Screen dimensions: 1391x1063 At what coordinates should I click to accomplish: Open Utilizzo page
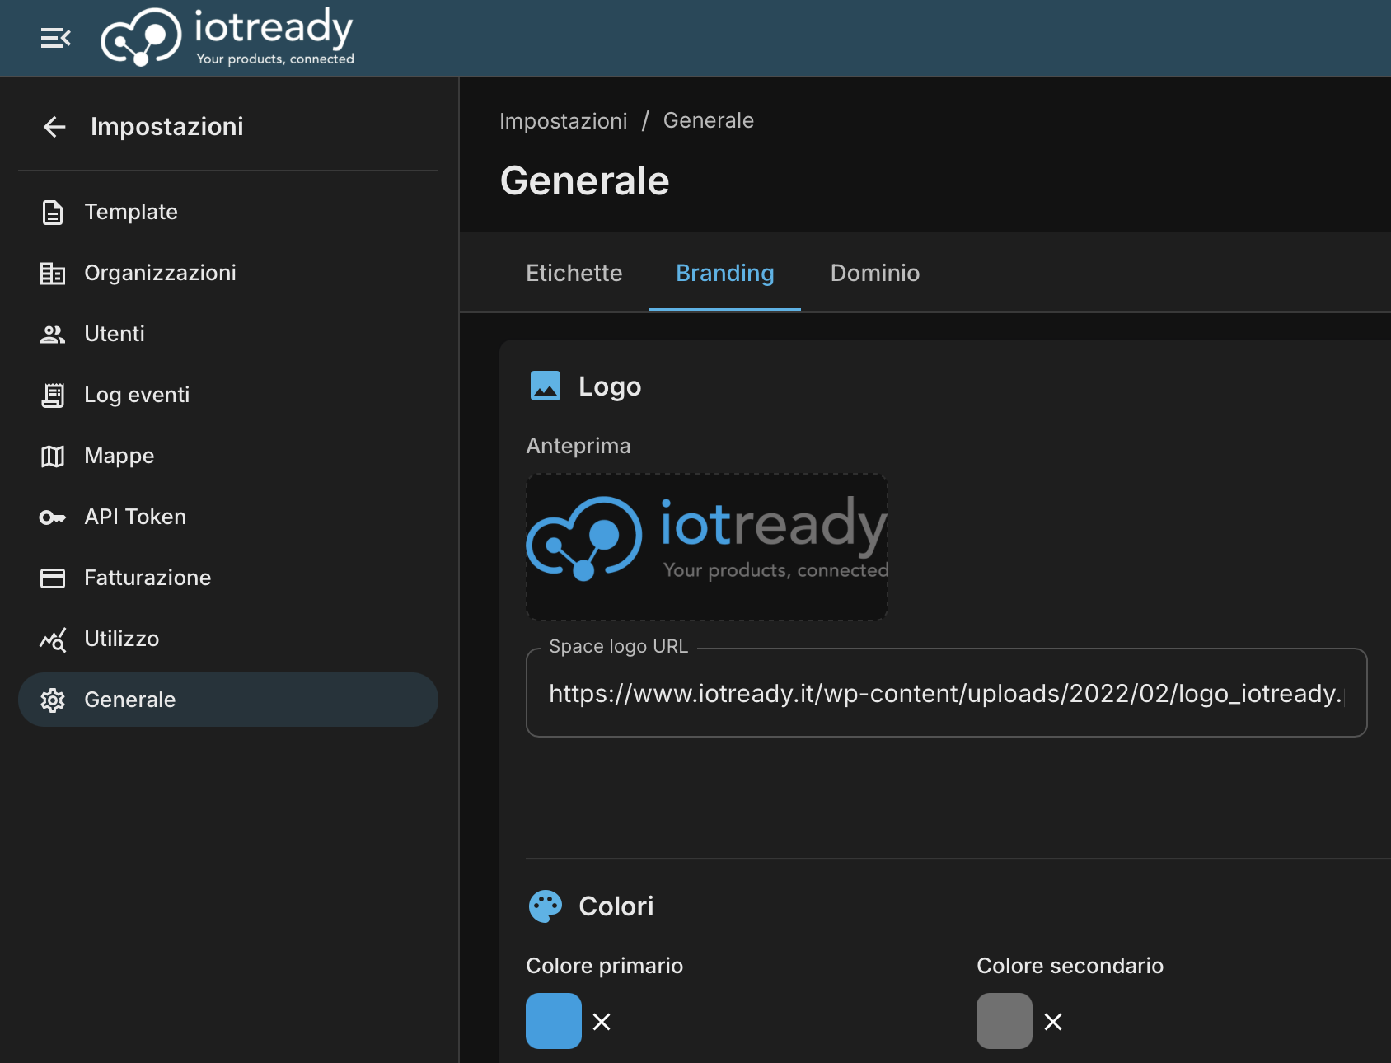pyautogui.click(x=228, y=639)
